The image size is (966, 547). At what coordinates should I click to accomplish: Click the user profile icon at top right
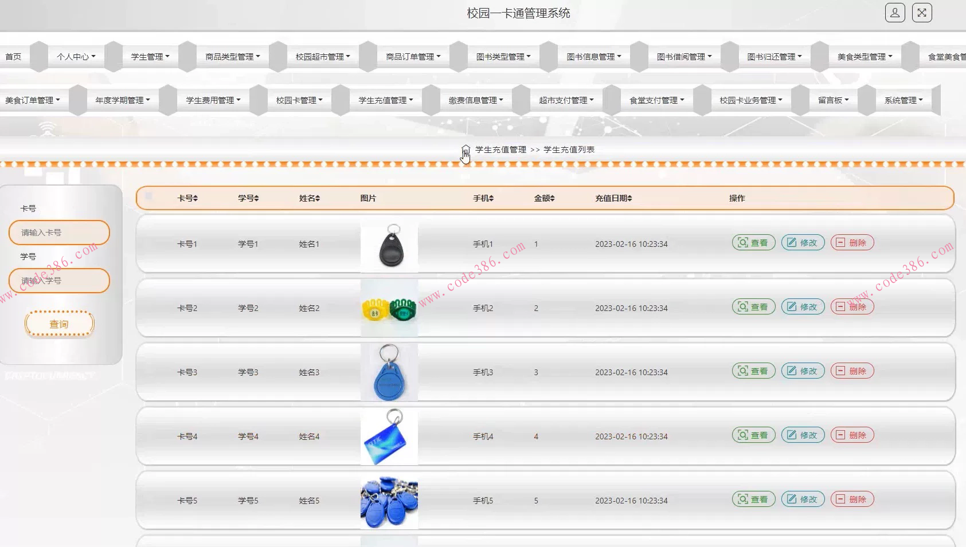pos(895,12)
